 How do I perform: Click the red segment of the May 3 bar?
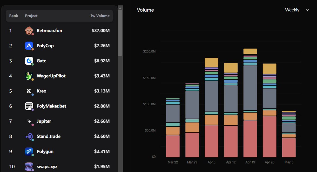coord(289,148)
